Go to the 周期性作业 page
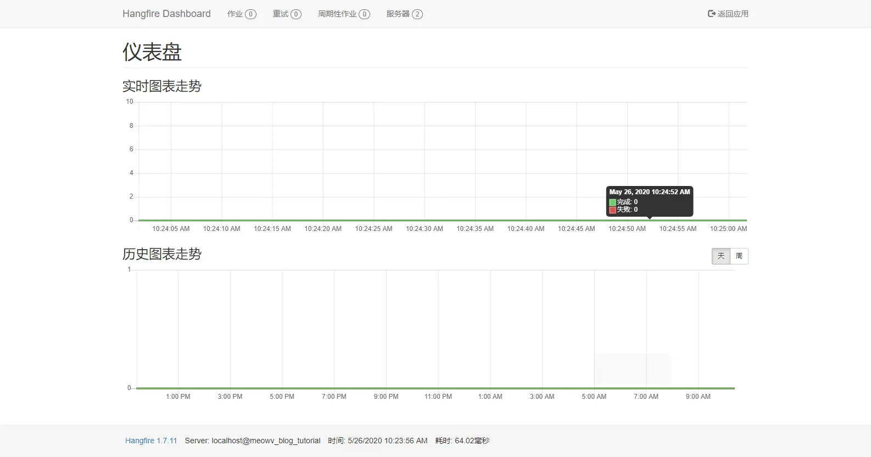871x457 pixels. point(344,14)
